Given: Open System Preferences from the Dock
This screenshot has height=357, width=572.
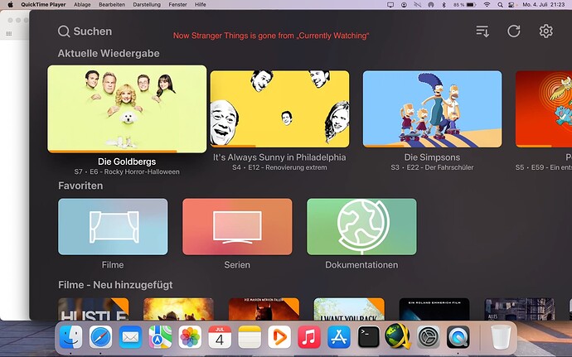Looking at the screenshot, I should (429, 337).
